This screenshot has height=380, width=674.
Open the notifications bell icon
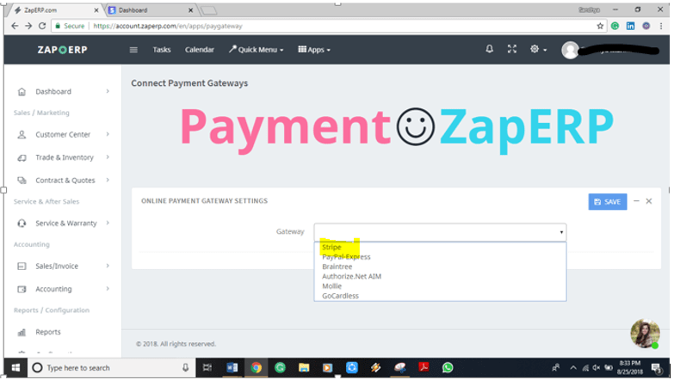(x=489, y=49)
